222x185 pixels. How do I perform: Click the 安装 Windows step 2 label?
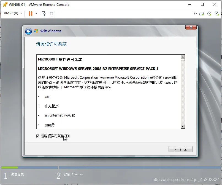pyautogui.click(x=73, y=174)
